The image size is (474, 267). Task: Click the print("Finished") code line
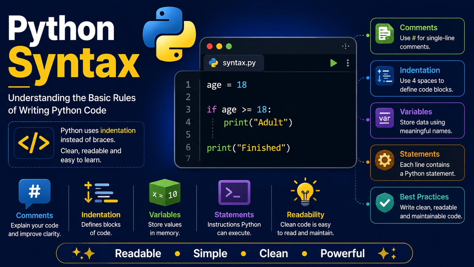coord(248,148)
